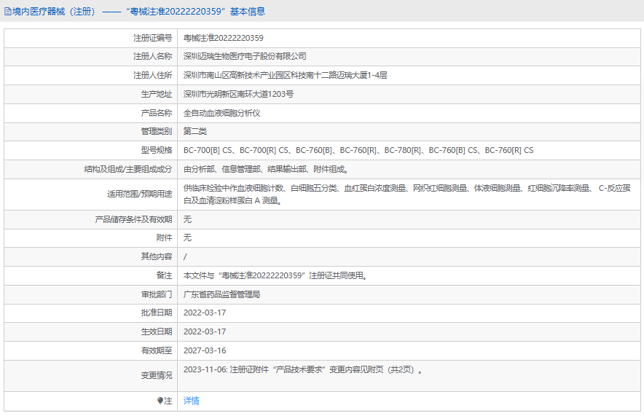Click 无 value in 附件 row
The image size is (644, 416).
coord(187,238)
